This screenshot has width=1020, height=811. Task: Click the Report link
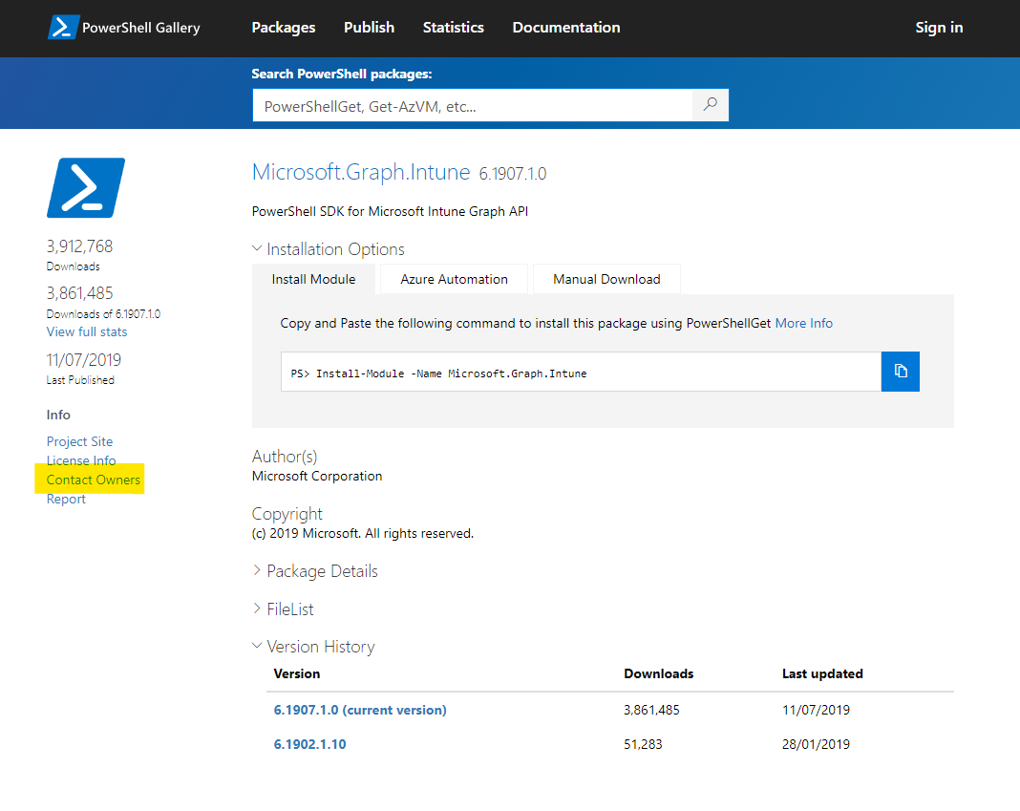(66, 500)
